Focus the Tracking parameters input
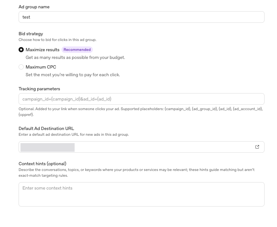Viewport: 277px width, 227px height. [141, 99]
